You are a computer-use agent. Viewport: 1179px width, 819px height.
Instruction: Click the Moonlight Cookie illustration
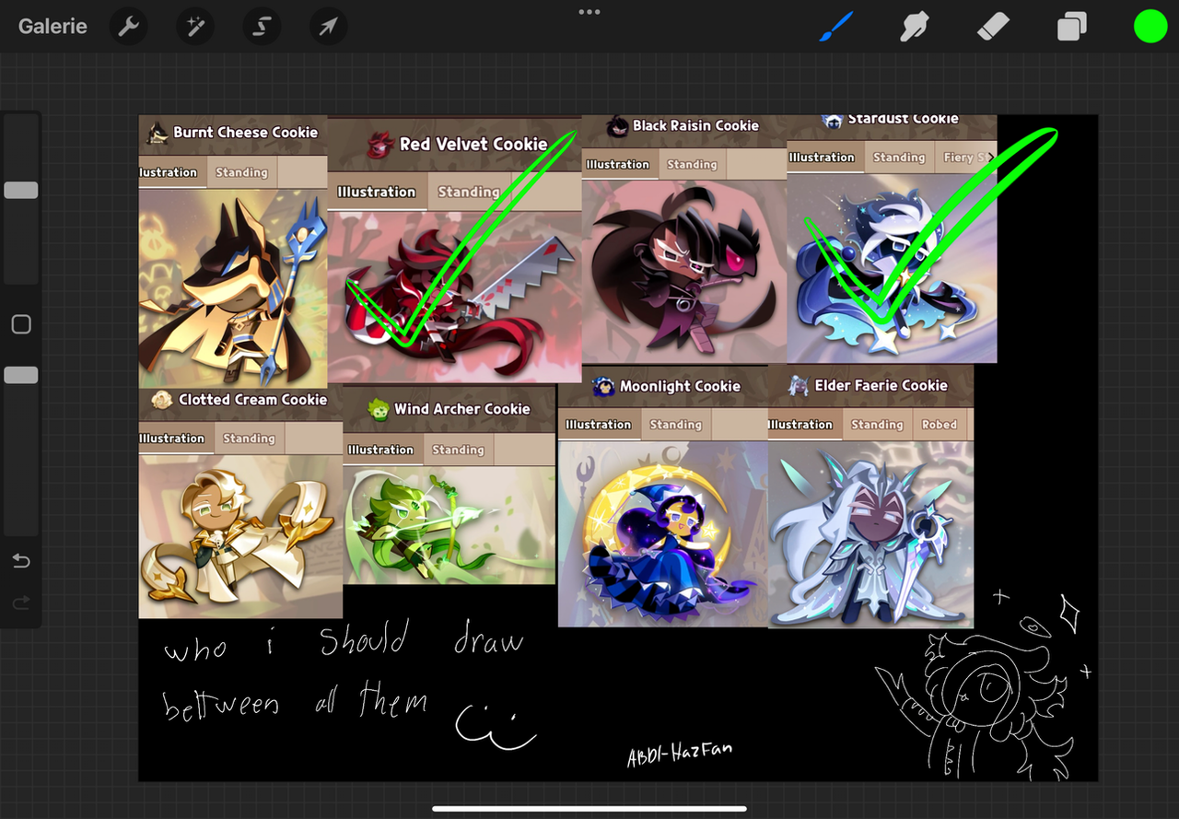point(663,533)
